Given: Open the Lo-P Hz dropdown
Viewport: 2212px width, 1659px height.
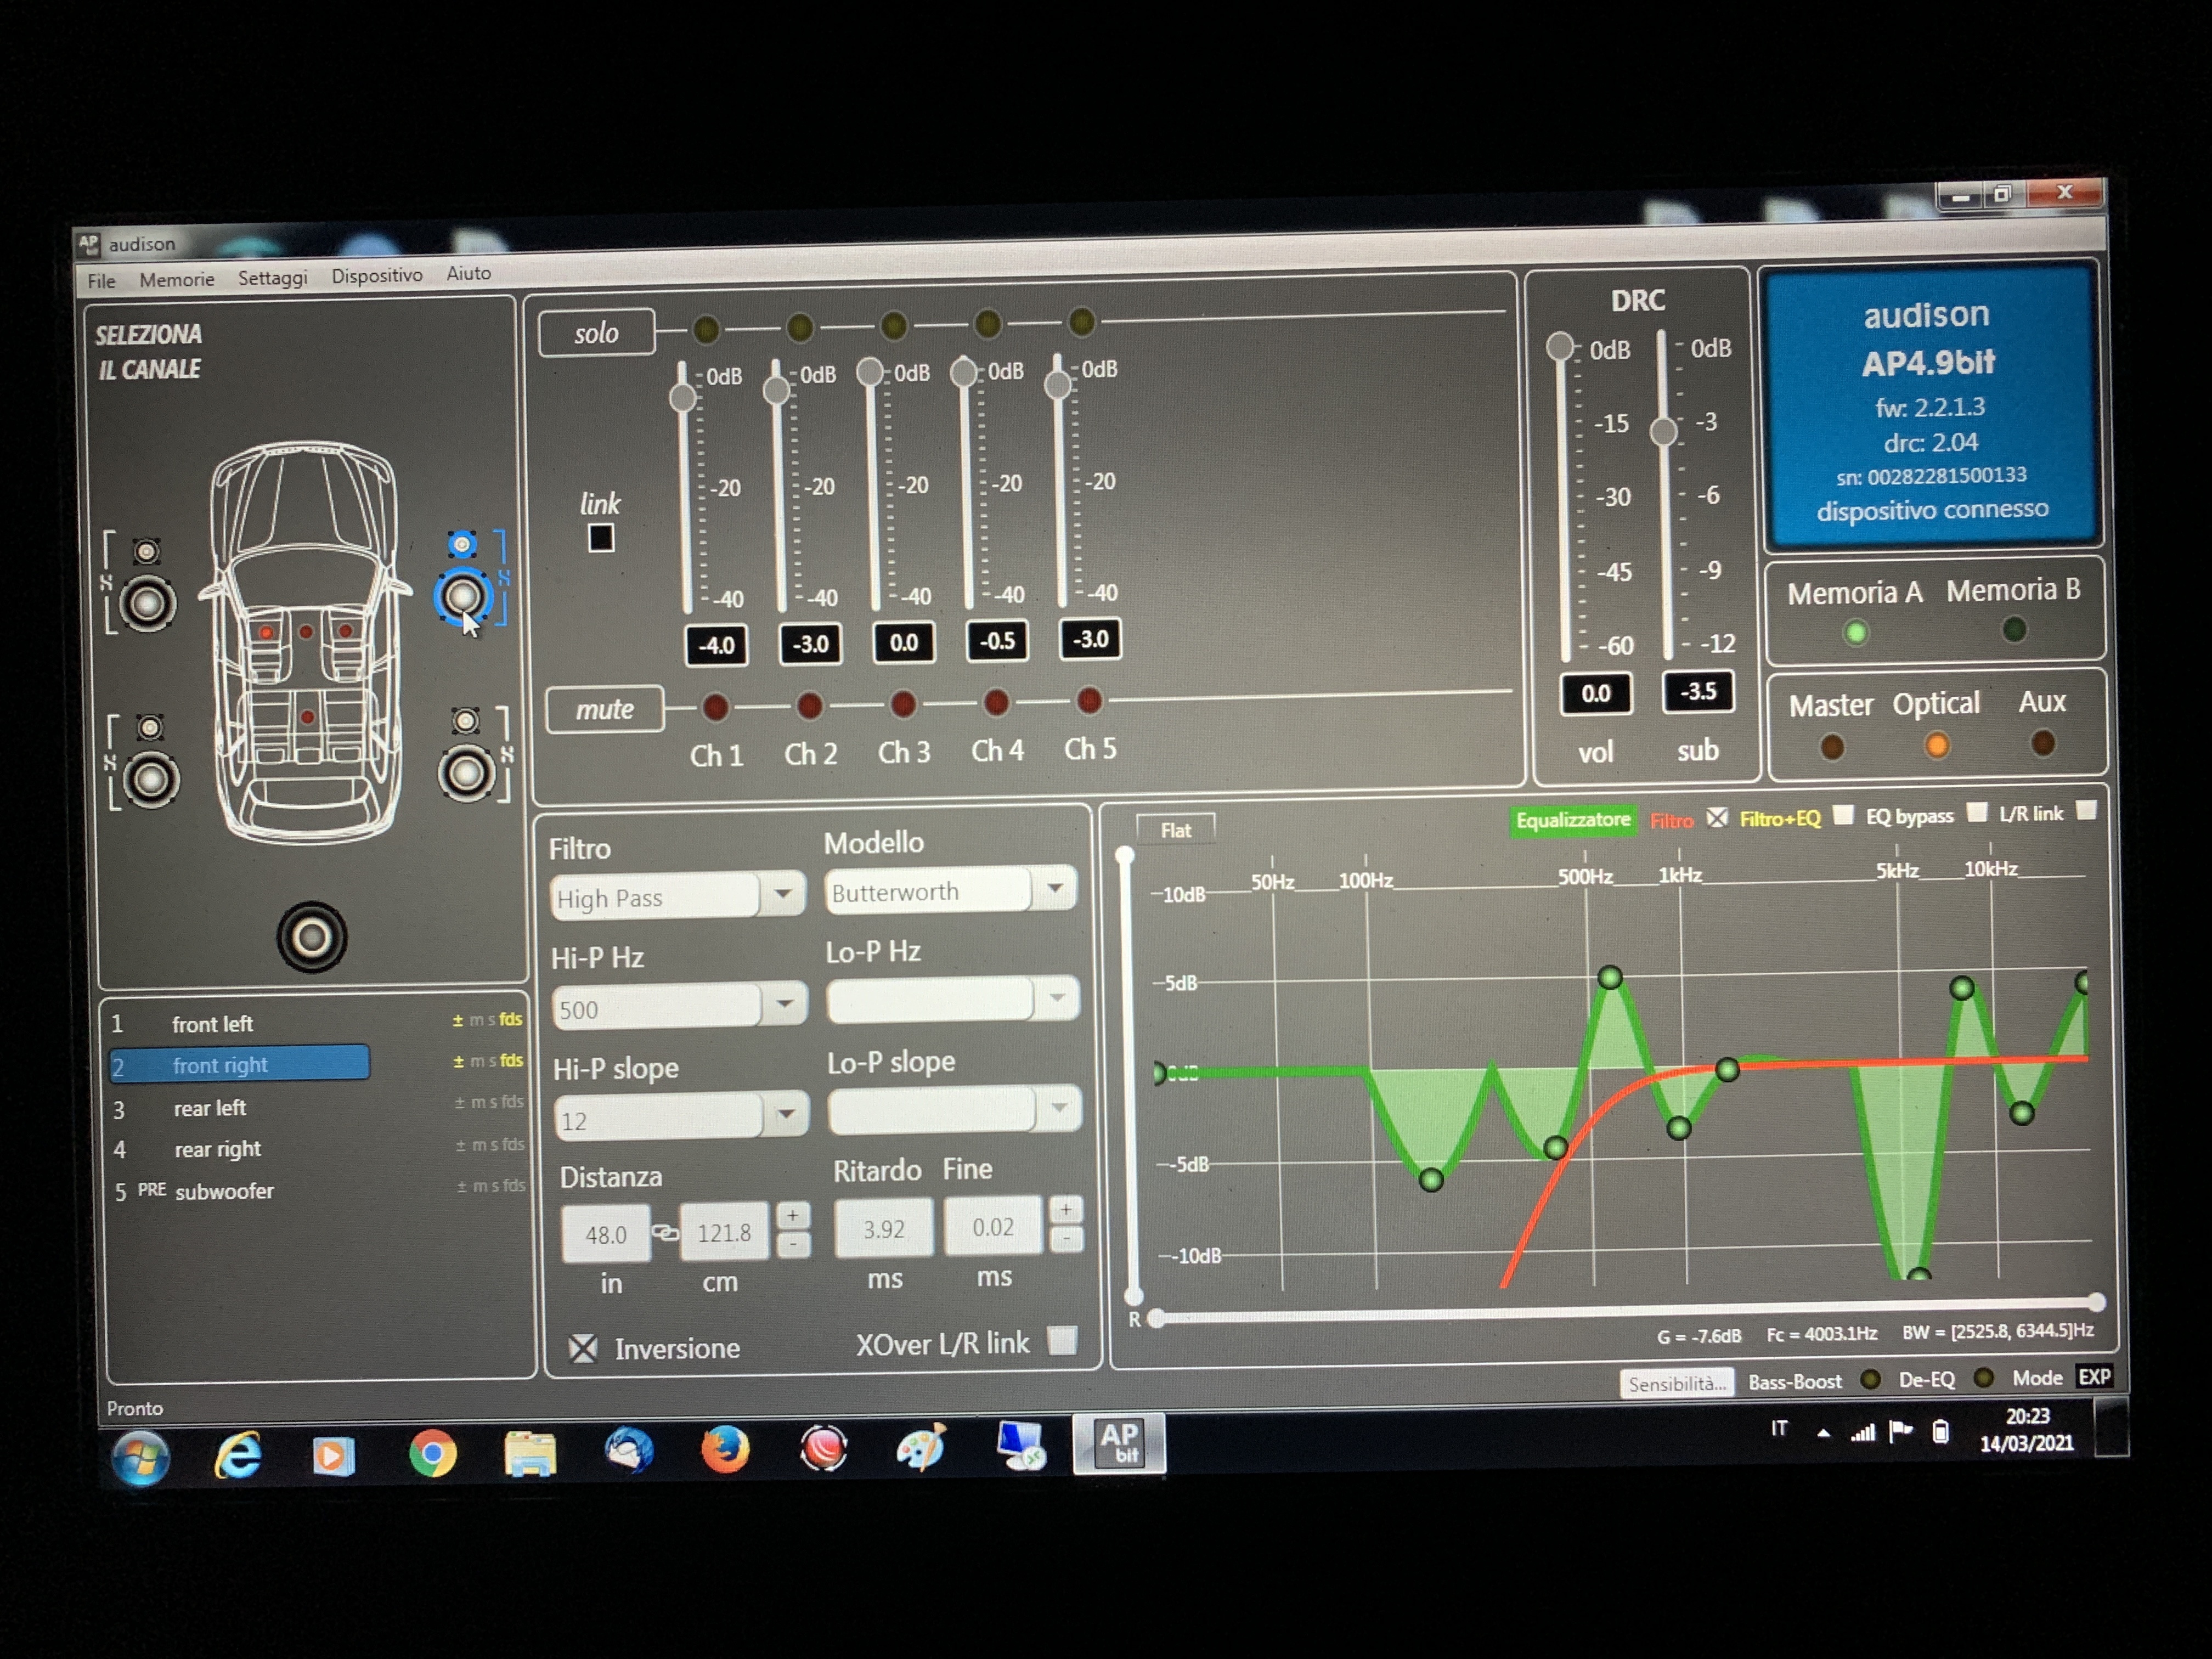Looking at the screenshot, I should (1057, 998).
